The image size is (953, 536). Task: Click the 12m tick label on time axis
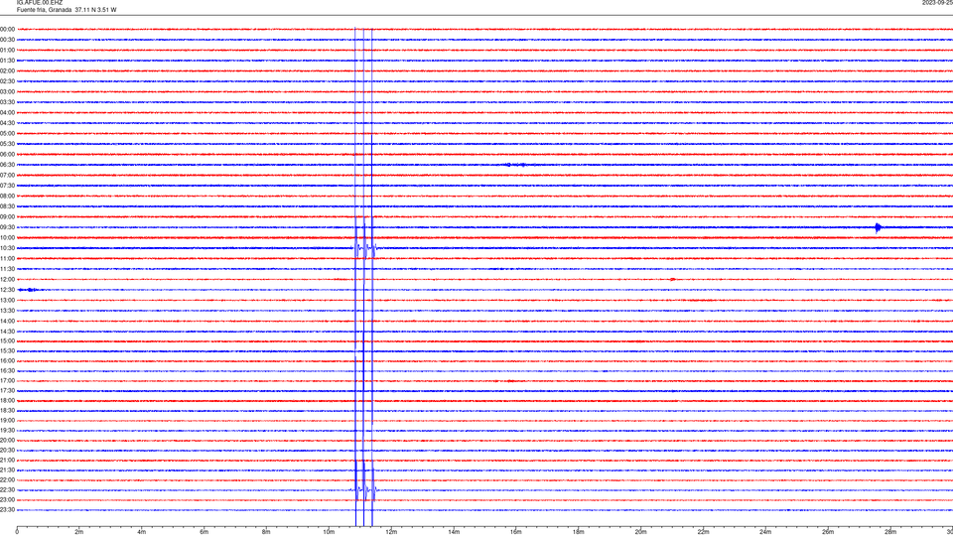(x=391, y=532)
